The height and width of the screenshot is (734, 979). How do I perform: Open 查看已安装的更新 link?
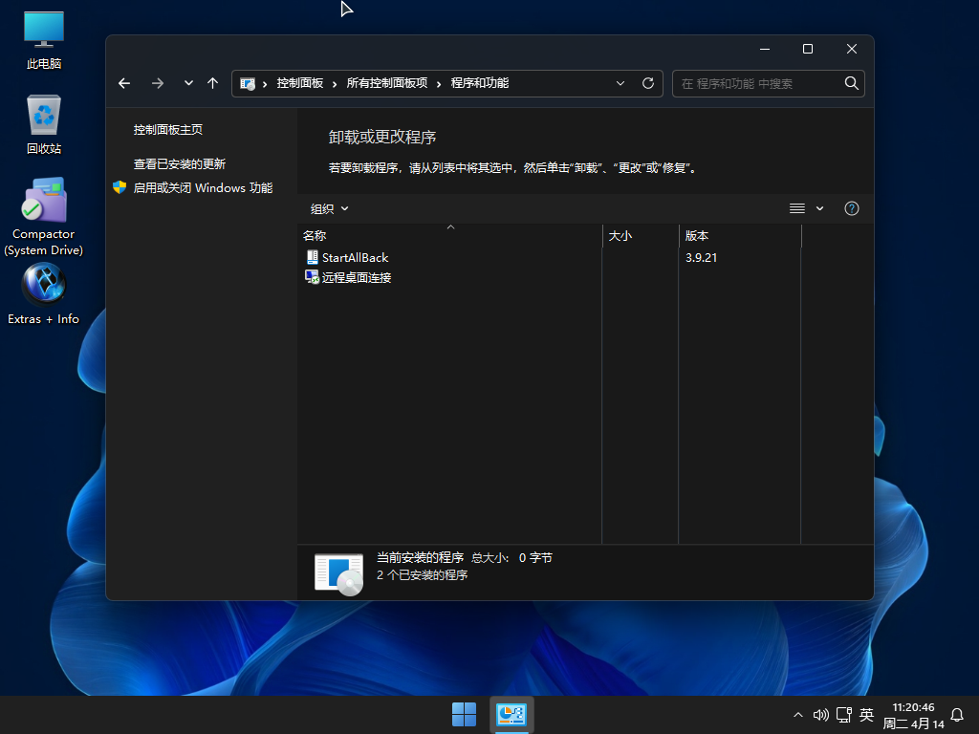tap(180, 163)
